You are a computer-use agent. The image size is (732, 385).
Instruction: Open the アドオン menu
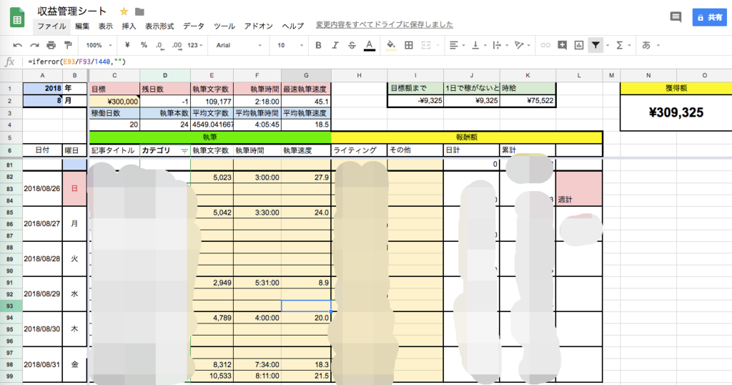(x=259, y=26)
